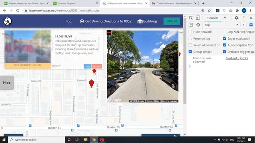Open the React DevTools extension icon
Viewport: 255px width, 143px height.
pyautogui.click(x=218, y=11)
